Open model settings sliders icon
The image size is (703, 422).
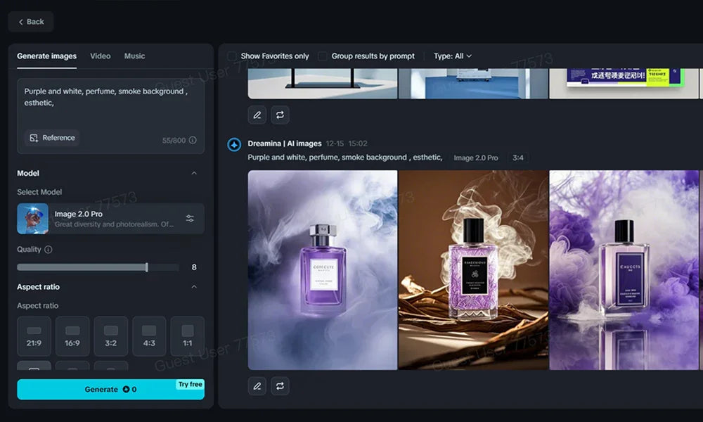point(190,219)
